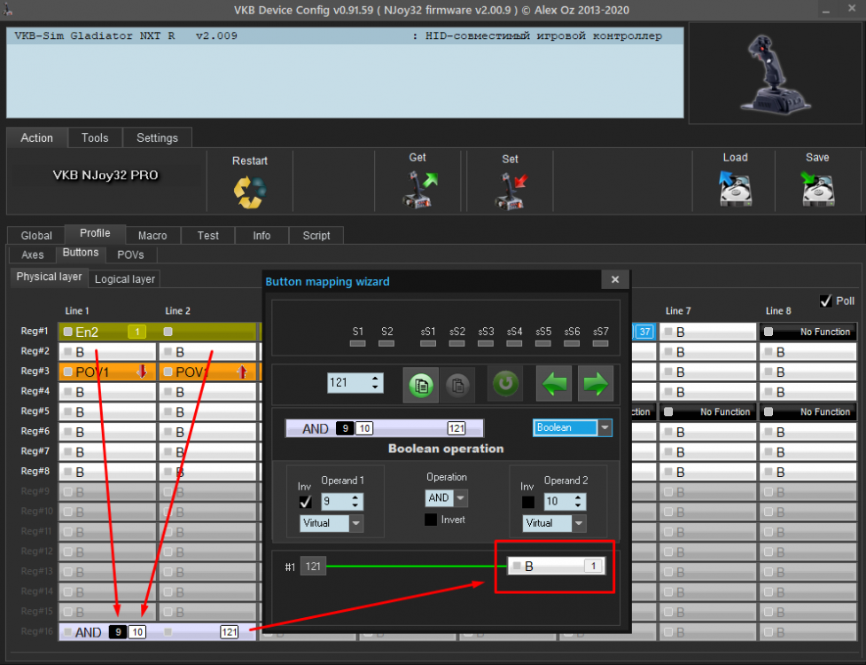Open the Settings tab
This screenshot has width=866, height=665.
[x=158, y=138]
